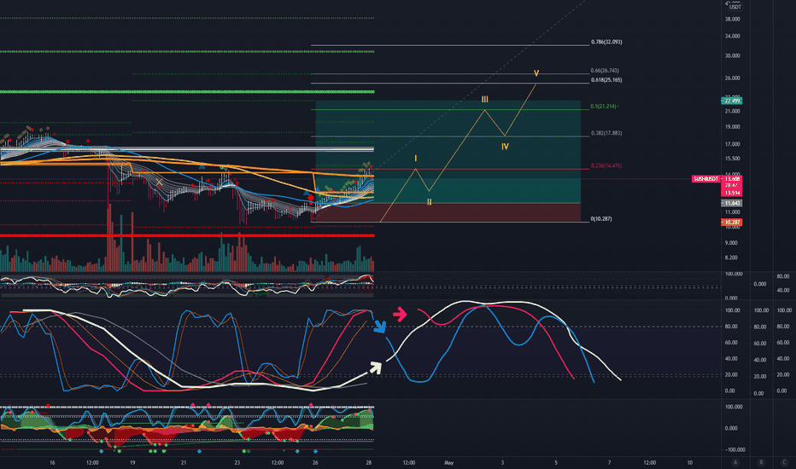This screenshot has width=796, height=469.
Task: Select the thick red horizontal support line
Action: (187, 235)
